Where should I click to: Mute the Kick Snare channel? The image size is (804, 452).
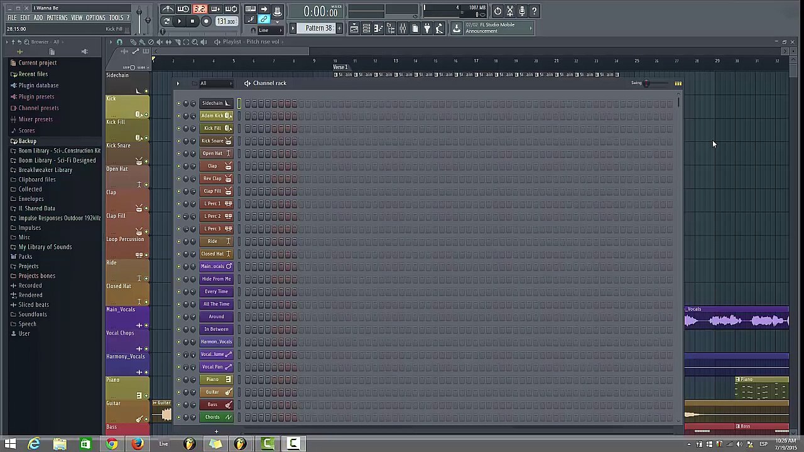[178, 141]
